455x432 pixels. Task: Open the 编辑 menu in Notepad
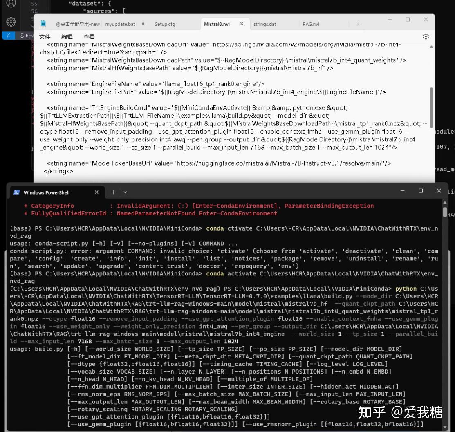[x=67, y=37]
